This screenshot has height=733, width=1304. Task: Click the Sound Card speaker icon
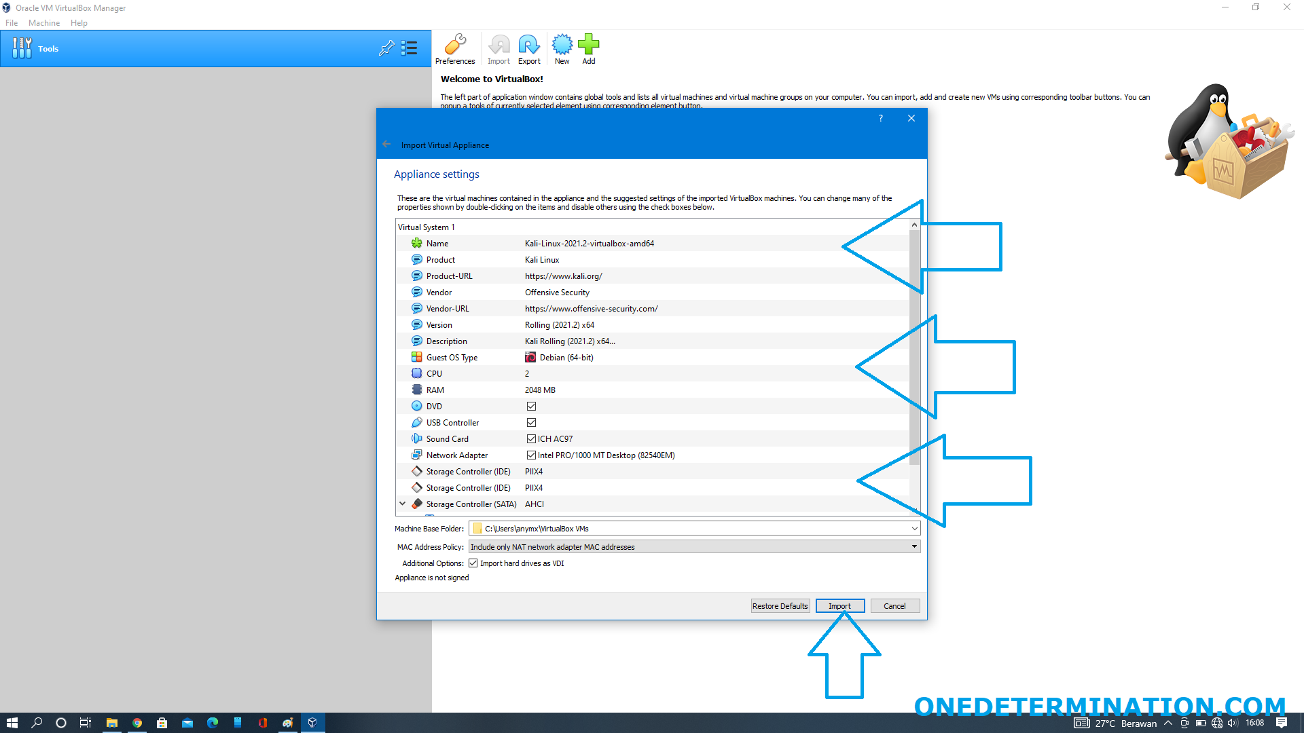pos(417,438)
